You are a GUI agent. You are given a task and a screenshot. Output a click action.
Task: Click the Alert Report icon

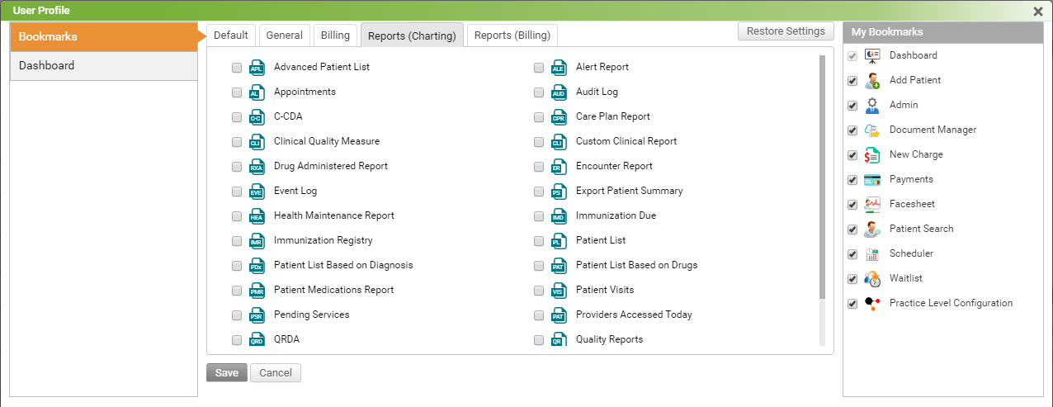tap(559, 68)
